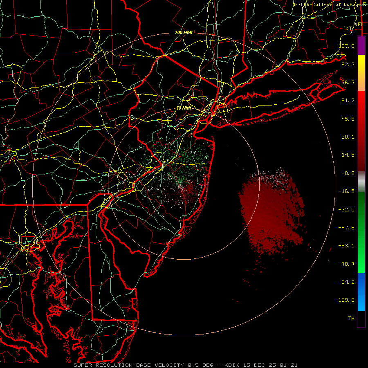The height and width of the screenshot is (368, 368).
Task: Click the 61.2 velocity scale value
Action: (348, 101)
